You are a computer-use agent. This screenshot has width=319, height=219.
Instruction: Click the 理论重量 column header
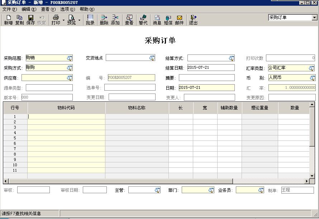260,108
